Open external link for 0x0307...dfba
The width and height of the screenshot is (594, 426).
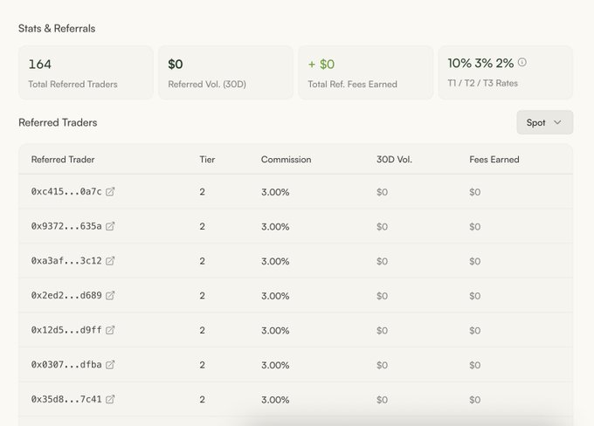coord(110,365)
